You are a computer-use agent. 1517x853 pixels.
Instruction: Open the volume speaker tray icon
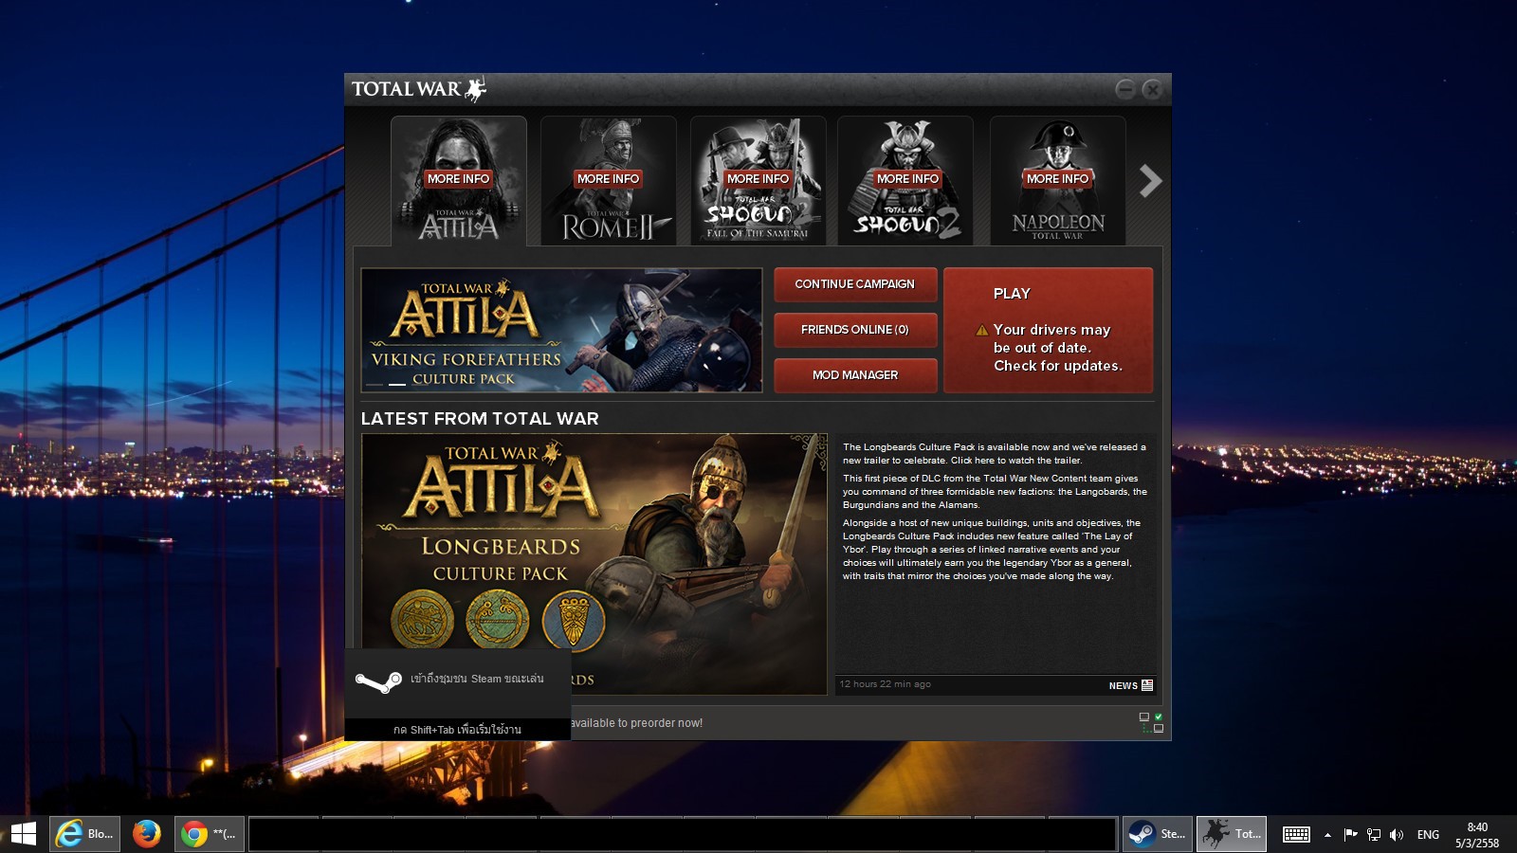(x=1397, y=835)
